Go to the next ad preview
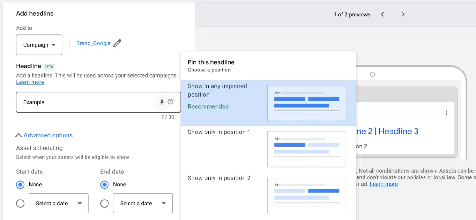This screenshot has width=476, height=220. (x=403, y=14)
